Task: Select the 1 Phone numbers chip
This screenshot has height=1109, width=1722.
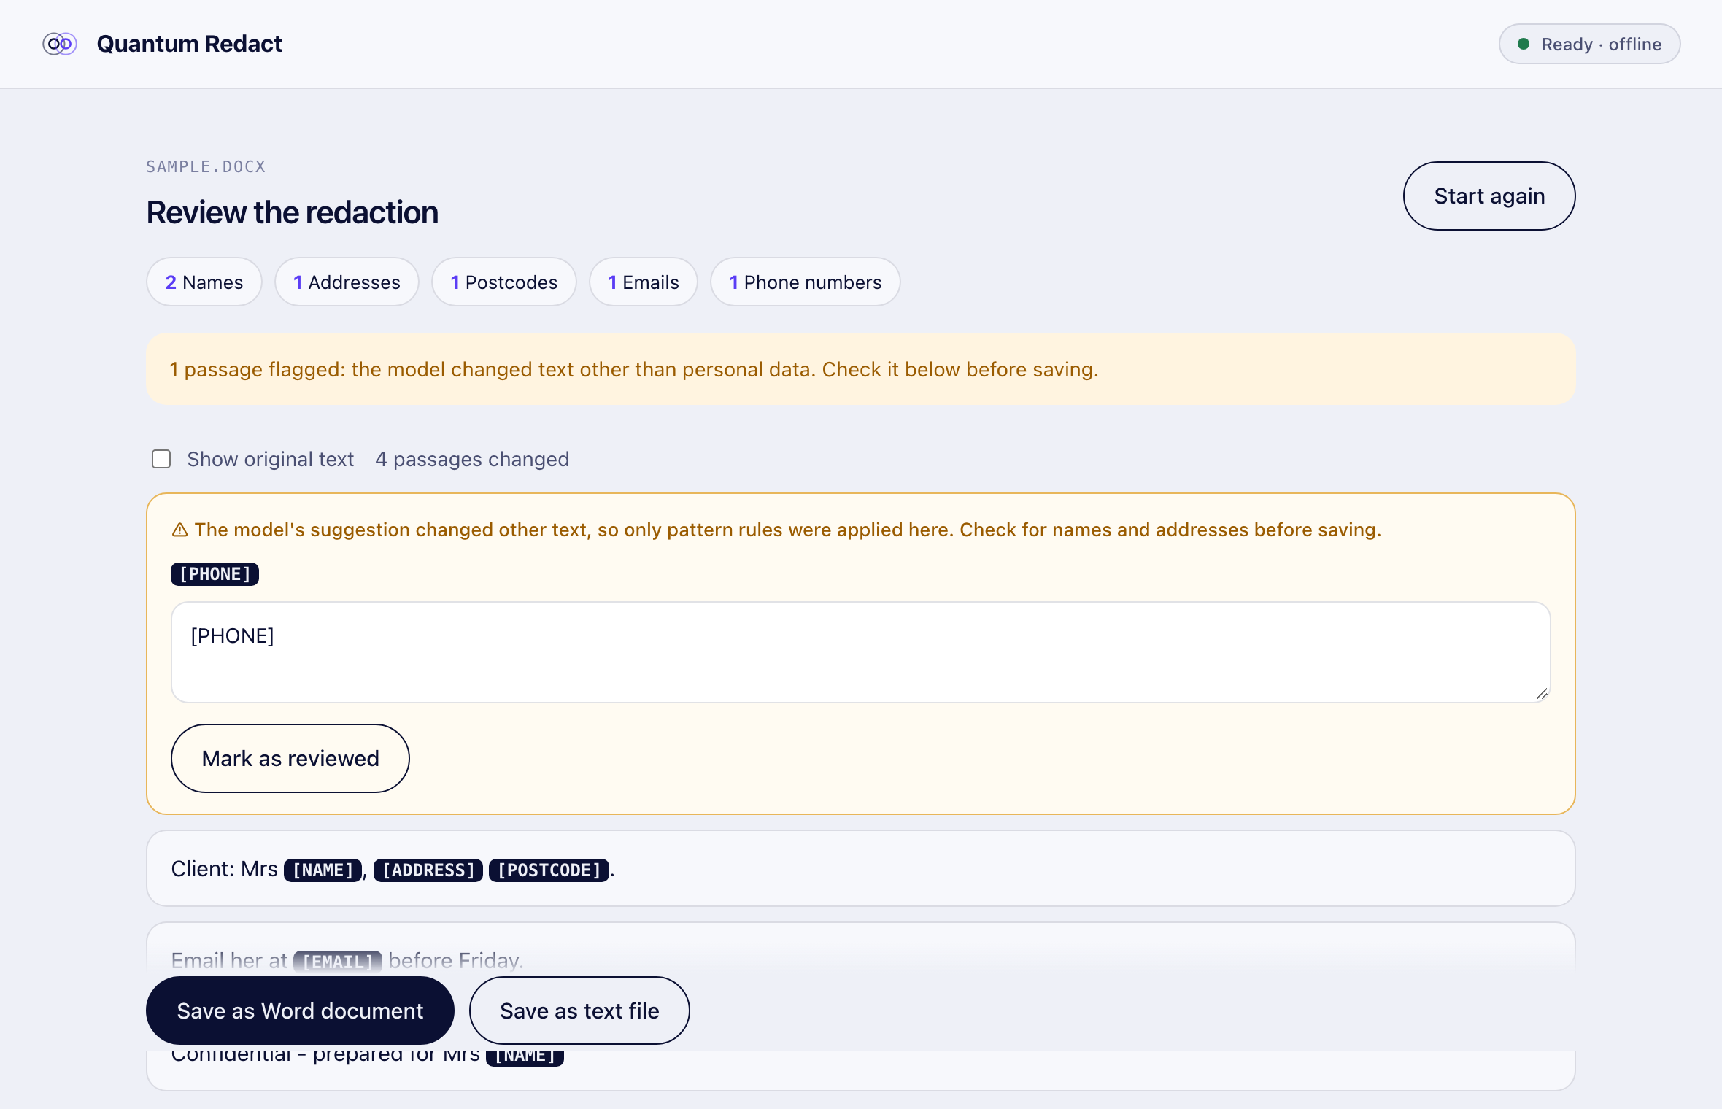Action: pyautogui.click(x=806, y=282)
